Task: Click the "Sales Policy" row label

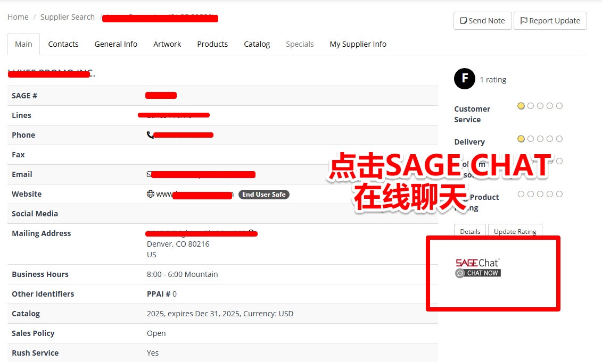Action: 33,334
